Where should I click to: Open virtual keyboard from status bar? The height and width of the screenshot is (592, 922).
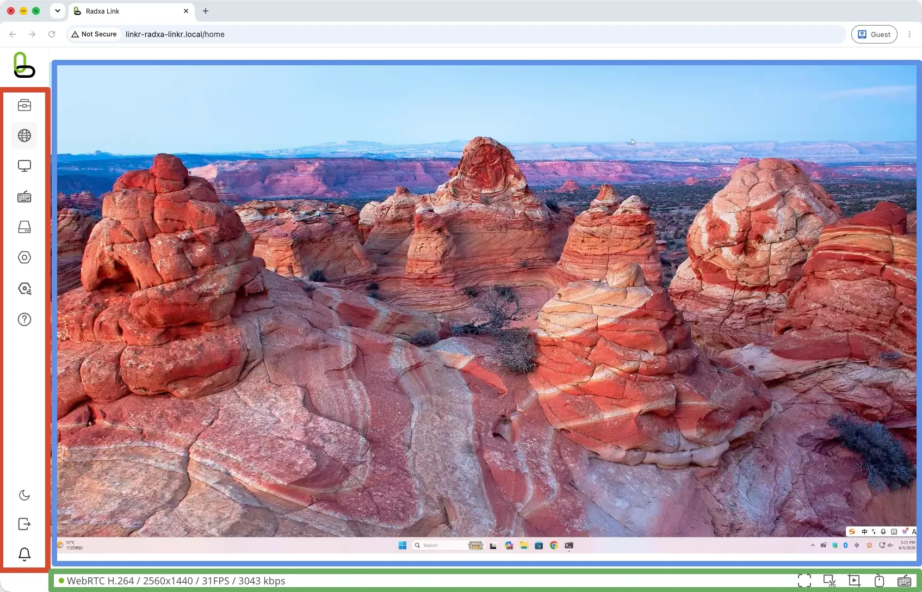pyautogui.click(x=904, y=581)
